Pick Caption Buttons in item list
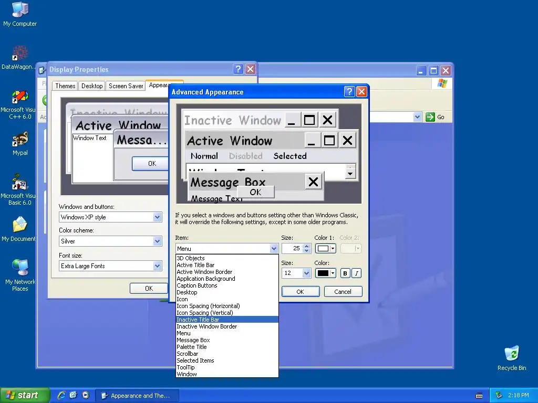Screen dimensions: 538x403 coord(227,285)
